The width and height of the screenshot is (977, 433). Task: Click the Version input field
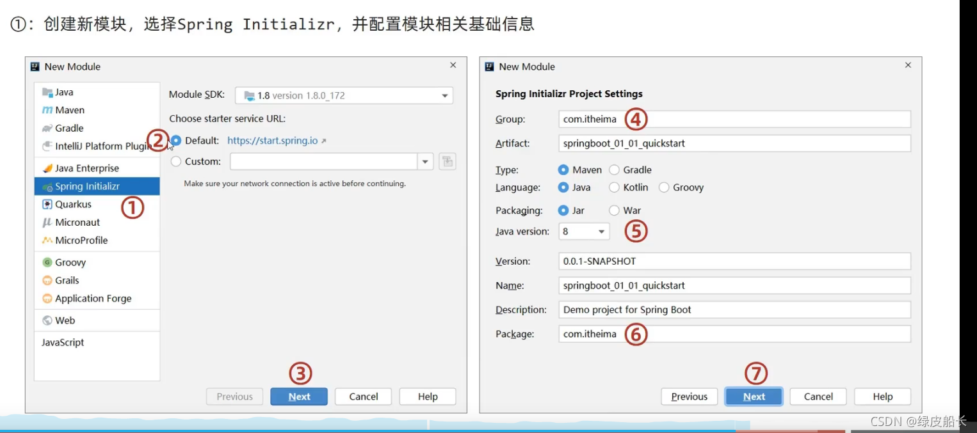[x=734, y=261]
